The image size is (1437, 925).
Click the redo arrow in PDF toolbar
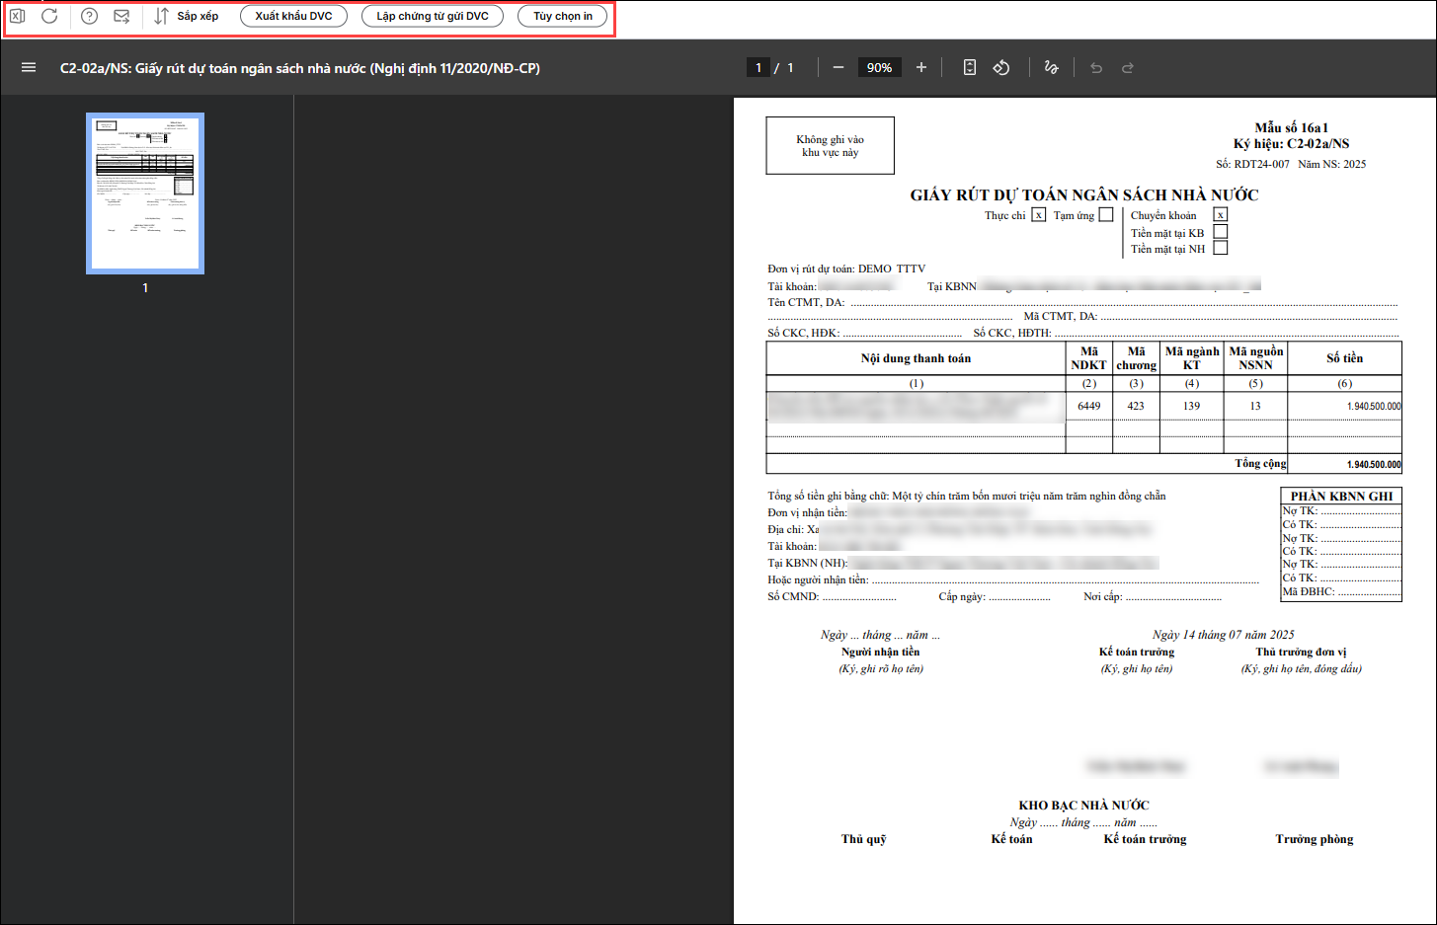[x=1128, y=67]
